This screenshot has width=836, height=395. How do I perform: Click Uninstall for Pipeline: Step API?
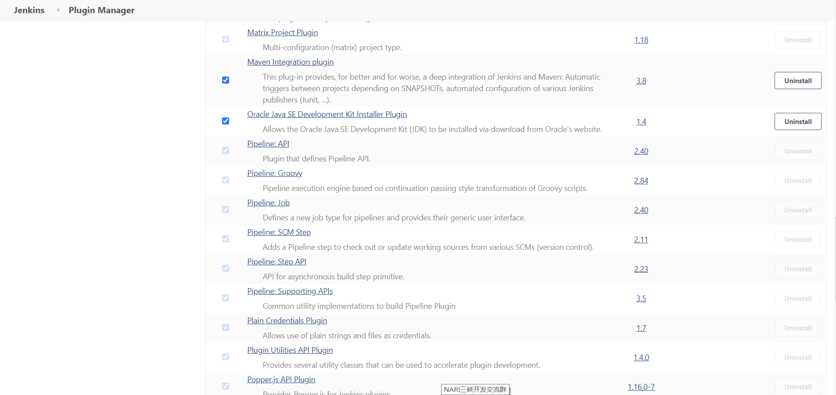coord(798,269)
